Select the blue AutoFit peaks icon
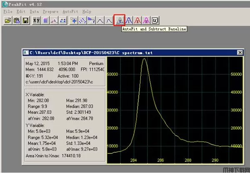 click(129, 20)
